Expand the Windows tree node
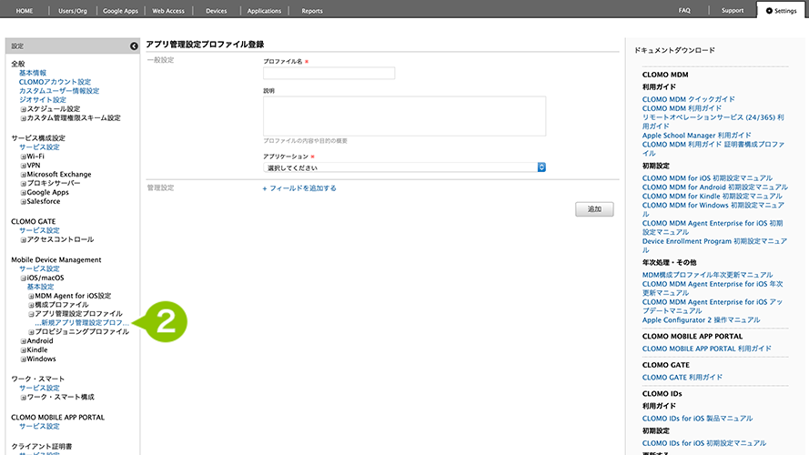Image resolution: width=809 pixels, height=455 pixels. click(x=24, y=359)
